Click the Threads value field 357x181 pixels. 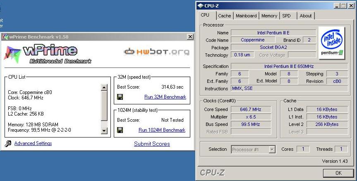[x=341, y=149]
